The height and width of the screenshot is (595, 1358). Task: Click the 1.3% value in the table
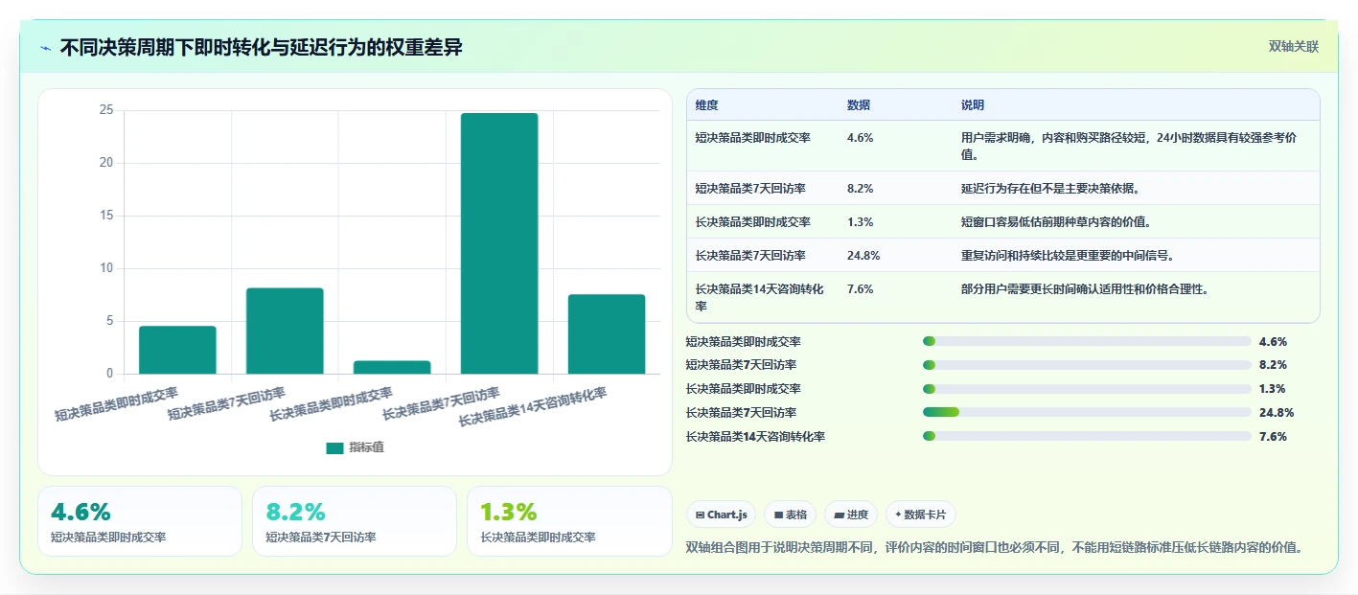(860, 222)
